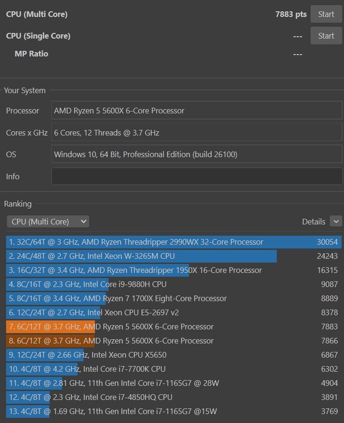The image size is (344, 423).
Task: Start the CPU Single Core benchmark
Action: (x=326, y=36)
